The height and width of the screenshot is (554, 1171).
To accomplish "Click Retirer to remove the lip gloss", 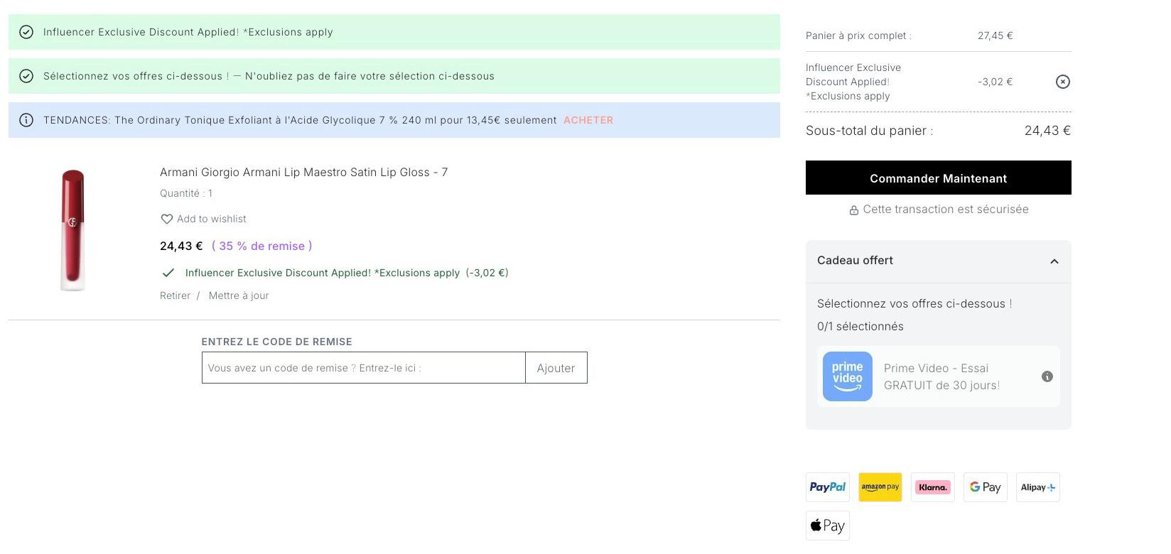I will click(x=176, y=295).
